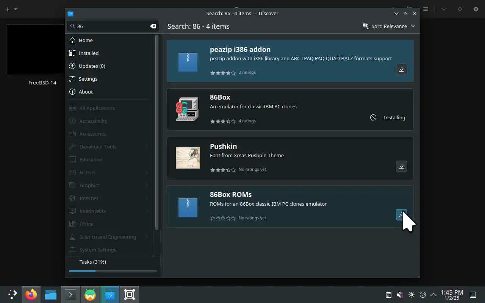Click peazip i386 addon archive icon
Image resolution: width=485 pixels, height=303 pixels.
tap(188, 62)
